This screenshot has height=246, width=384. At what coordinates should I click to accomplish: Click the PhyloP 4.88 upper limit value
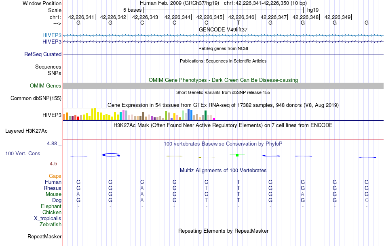52,144
